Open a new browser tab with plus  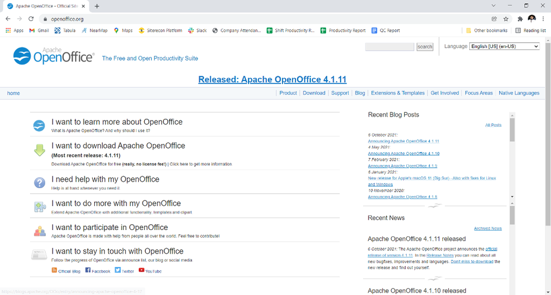tap(97, 6)
